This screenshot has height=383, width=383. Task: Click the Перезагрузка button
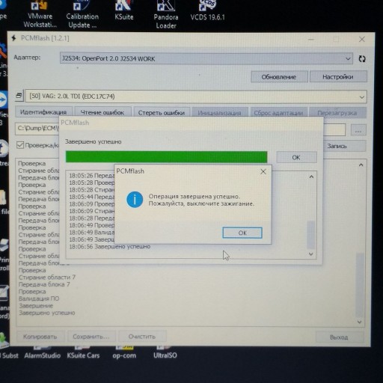click(337, 113)
